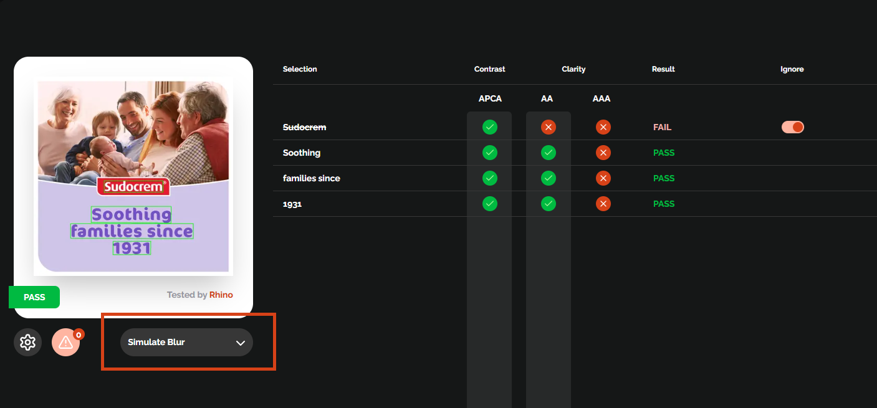Click the Soothing APCA check icon
877x408 pixels.
click(x=490, y=153)
